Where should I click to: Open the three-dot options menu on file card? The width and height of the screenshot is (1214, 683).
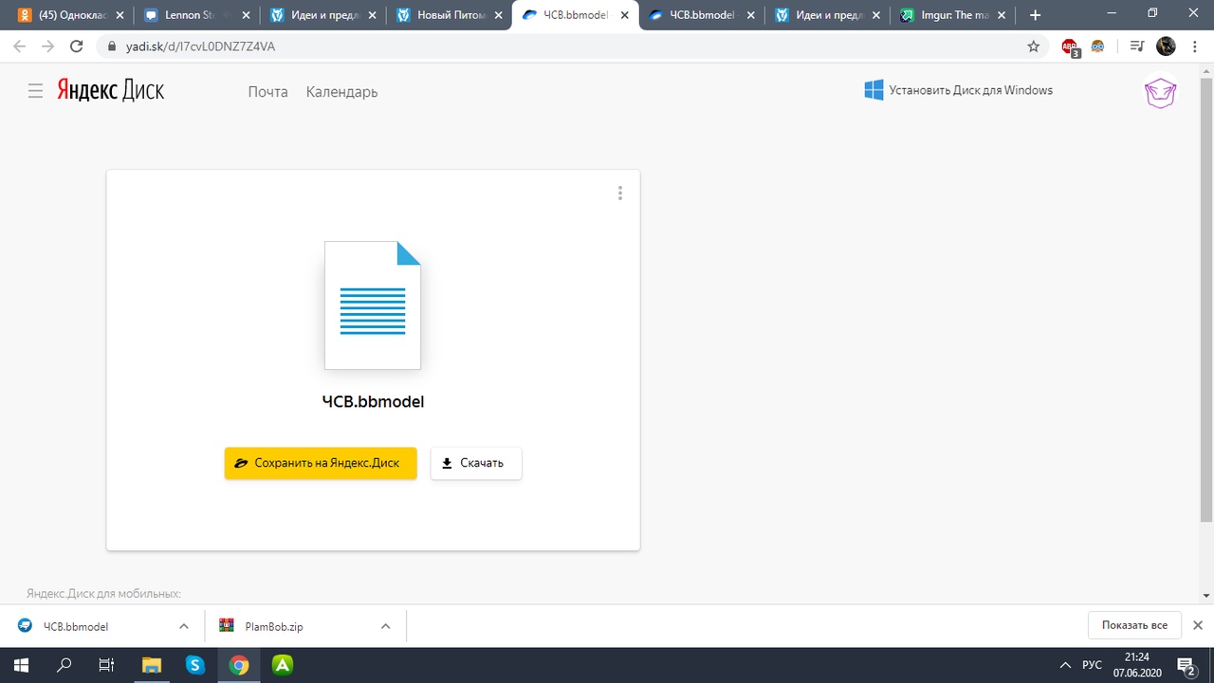(620, 193)
